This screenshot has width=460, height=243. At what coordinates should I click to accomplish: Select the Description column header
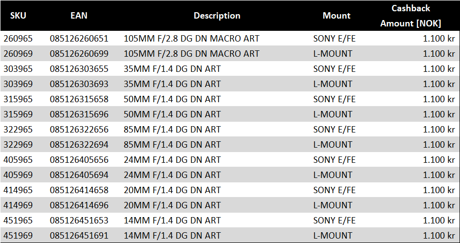coord(217,16)
